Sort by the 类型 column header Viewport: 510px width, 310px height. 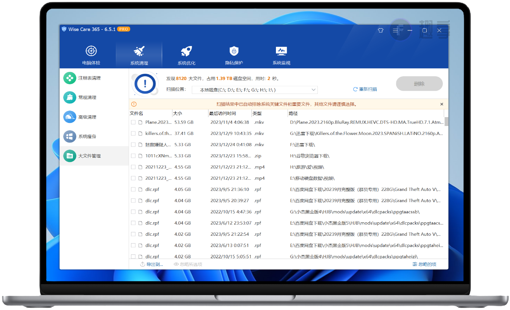(270, 113)
